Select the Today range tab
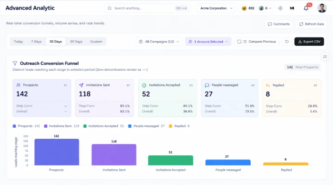Viewport: 333px width, 185px height. [x=18, y=42]
